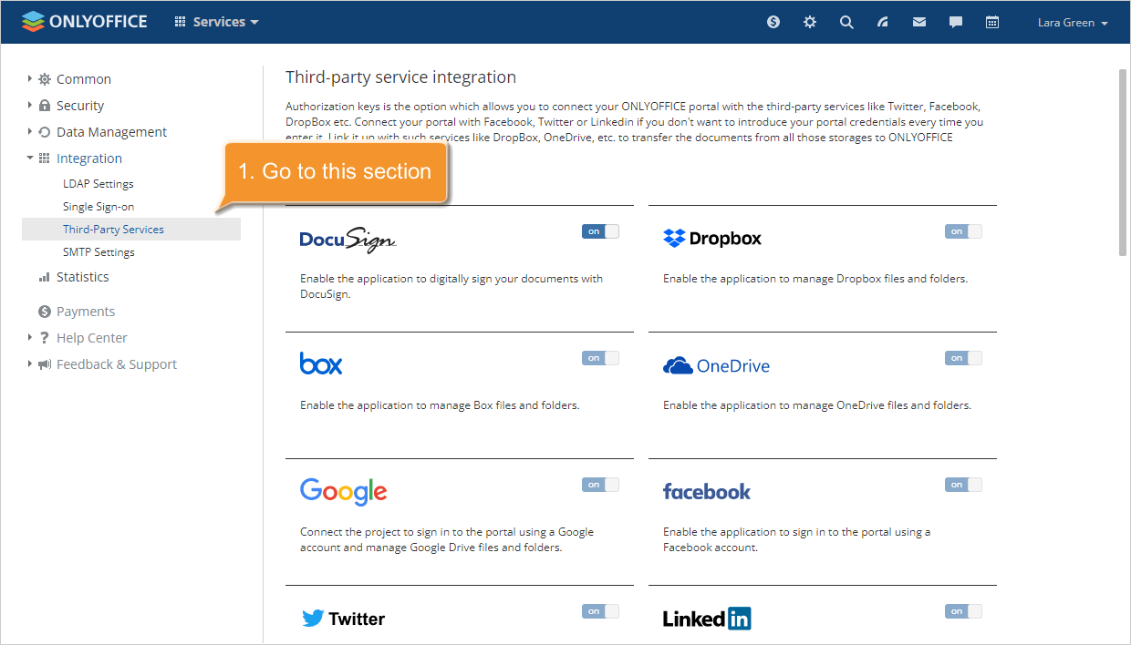Open the Feed speedometer icon
This screenshot has height=645, width=1131.
pos(882,22)
